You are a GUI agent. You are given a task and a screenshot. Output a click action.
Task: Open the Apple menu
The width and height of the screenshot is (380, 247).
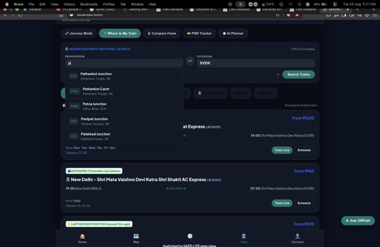pyautogui.click(x=7, y=4)
